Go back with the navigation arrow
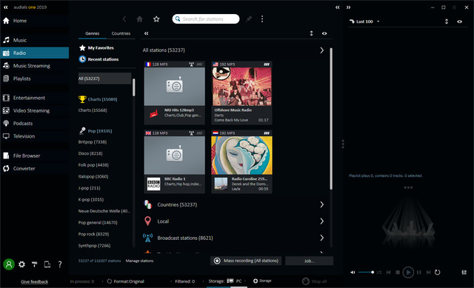 124,19
